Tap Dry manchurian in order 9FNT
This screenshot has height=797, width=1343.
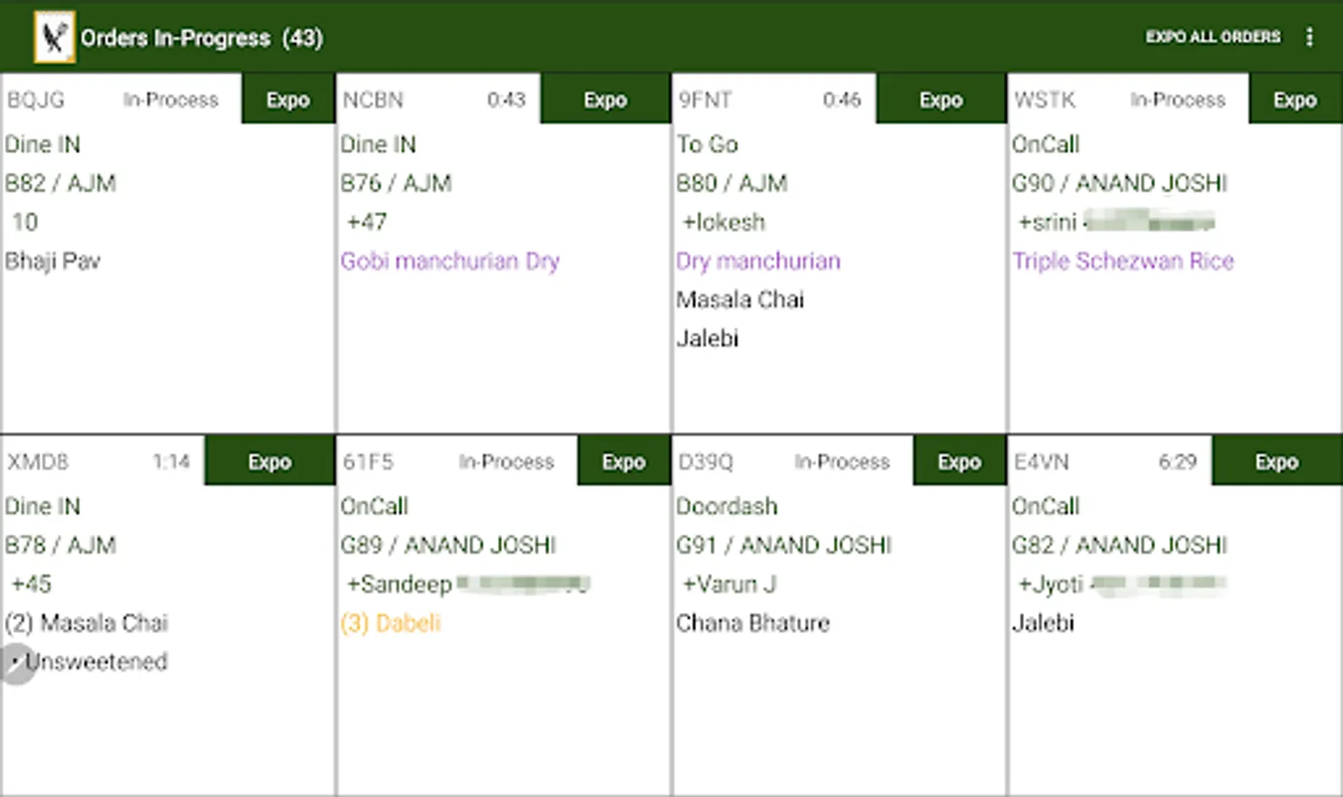tap(758, 261)
